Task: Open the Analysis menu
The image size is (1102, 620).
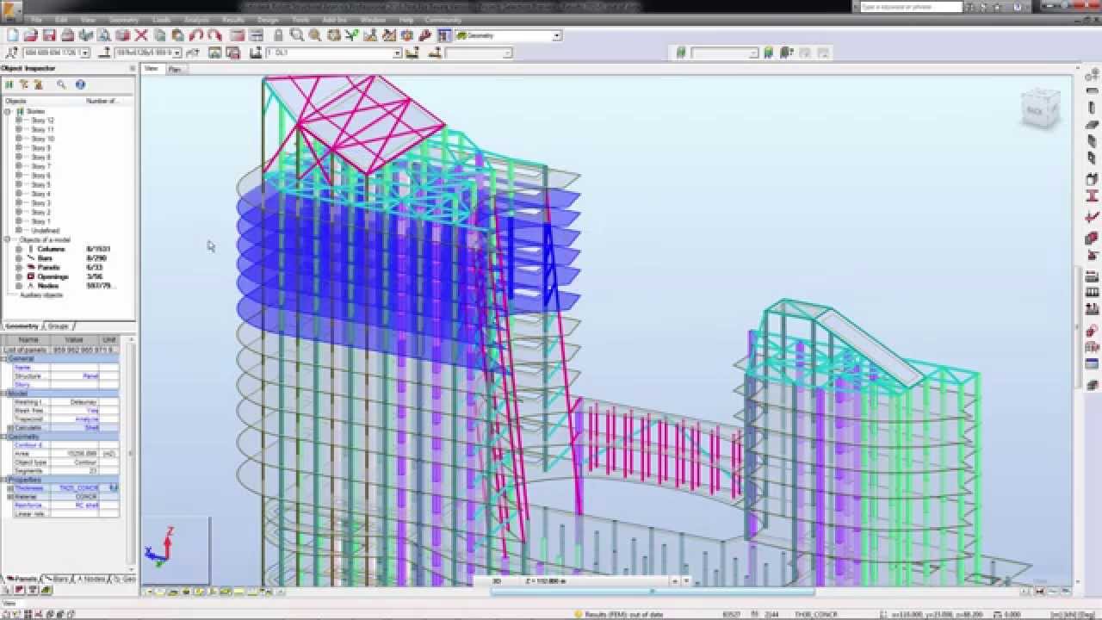Action: click(196, 19)
